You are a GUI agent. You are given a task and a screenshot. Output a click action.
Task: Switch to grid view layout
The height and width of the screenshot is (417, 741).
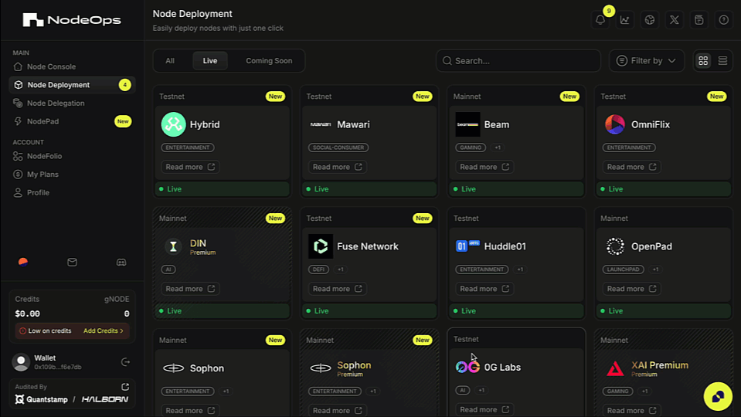pyautogui.click(x=703, y=61)
